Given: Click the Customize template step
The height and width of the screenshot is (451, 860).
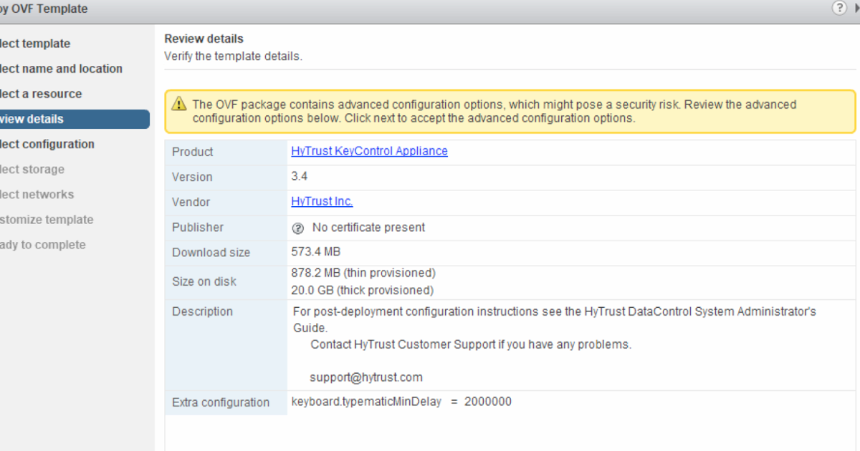Looking at the screenshot, I should pyautogui.click(x=47, y=219).
